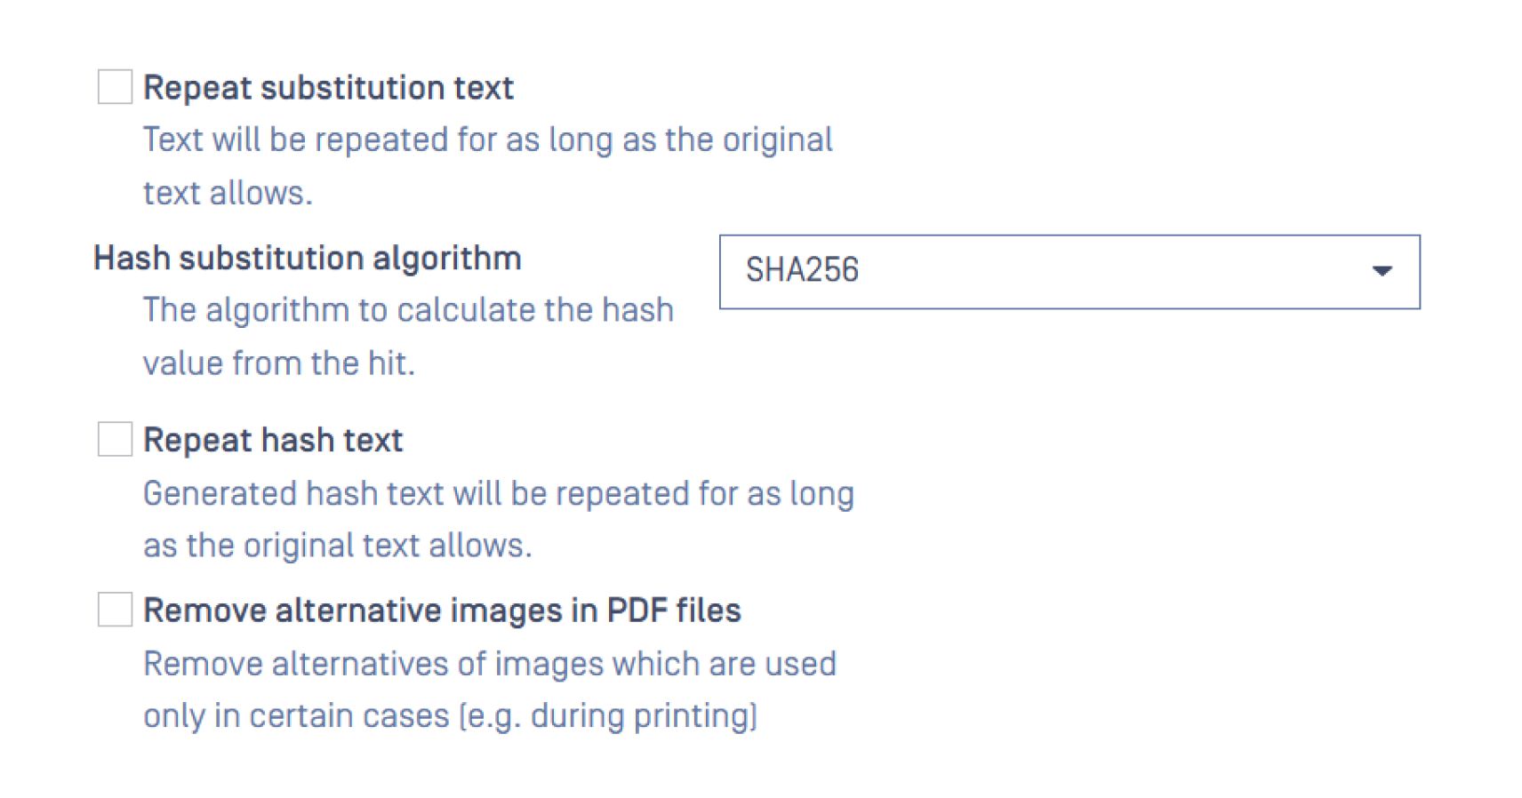Click the 'text allows.' line under Repeat substitution
Viewport: 1522px width, 798px height.
(x=228, y=193)
